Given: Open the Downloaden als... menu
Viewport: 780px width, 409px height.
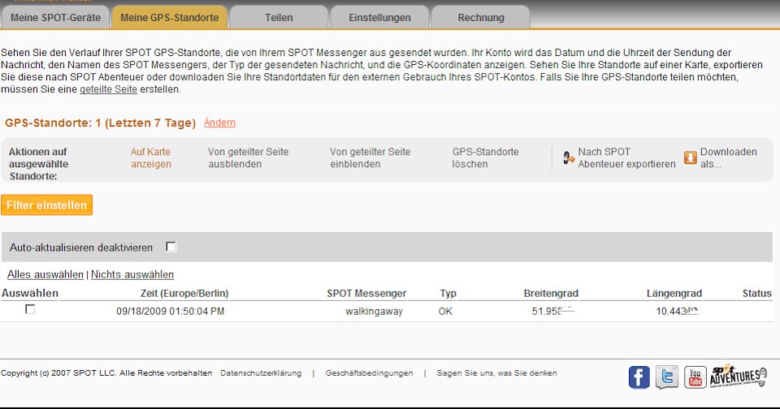Looking at the screenshot, I should coord(728,157).
